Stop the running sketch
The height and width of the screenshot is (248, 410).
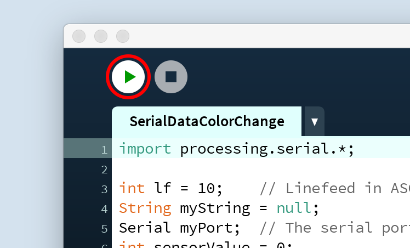click(171, 77)
